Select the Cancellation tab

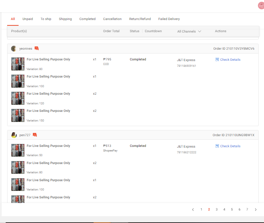[112, 19]
